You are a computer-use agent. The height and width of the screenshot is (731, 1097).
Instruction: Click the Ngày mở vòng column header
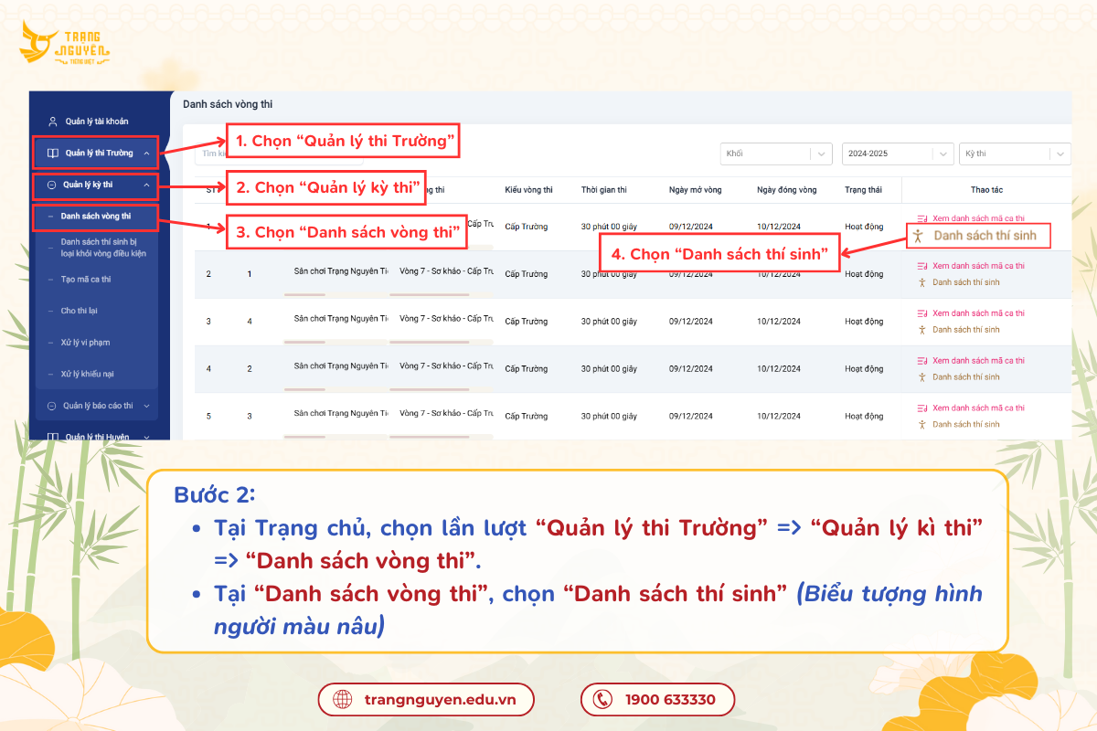695,190
